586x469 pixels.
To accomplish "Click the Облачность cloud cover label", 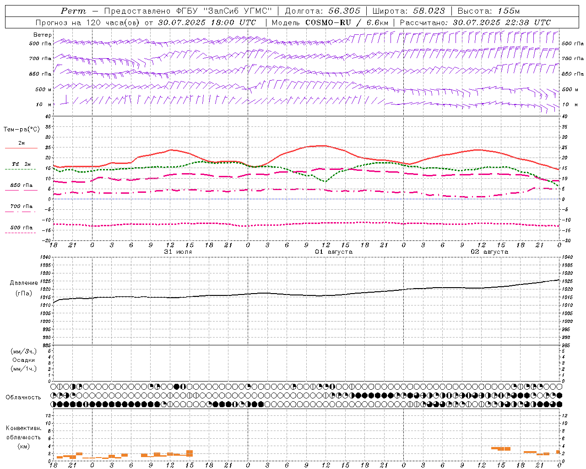I will click(x=23, y=398).
